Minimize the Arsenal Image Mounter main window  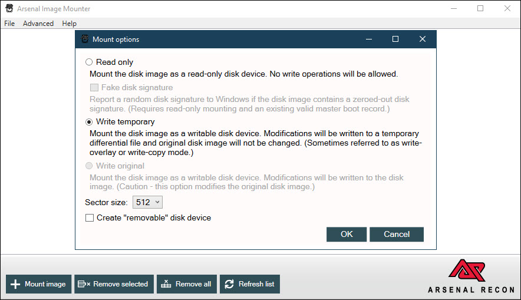tap(454, 8)
